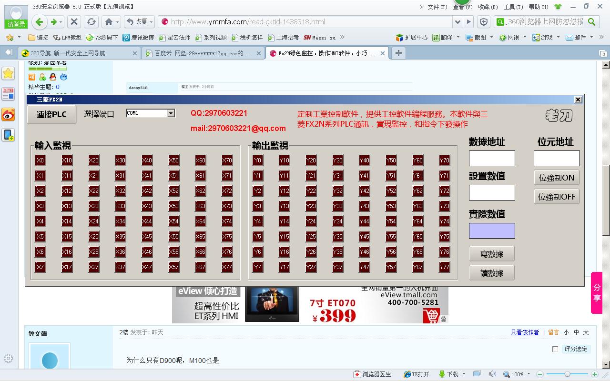Open a new tab with plus button

click(398, 53)
